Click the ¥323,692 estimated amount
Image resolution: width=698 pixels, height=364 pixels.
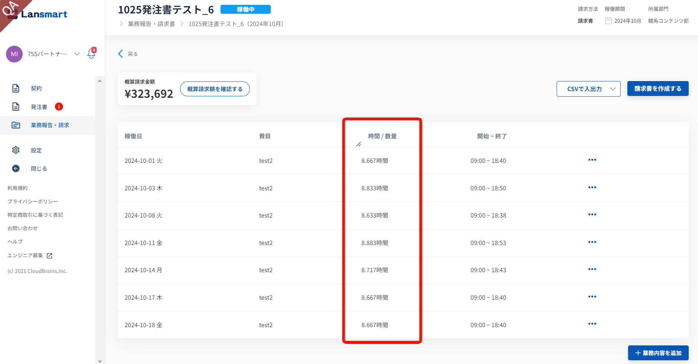coord(149,94)
